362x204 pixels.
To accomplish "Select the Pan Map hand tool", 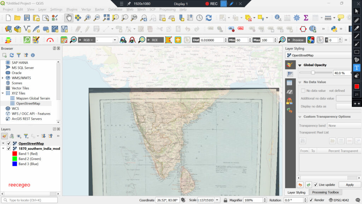I will pyautogui.click(x=69, y=18).
